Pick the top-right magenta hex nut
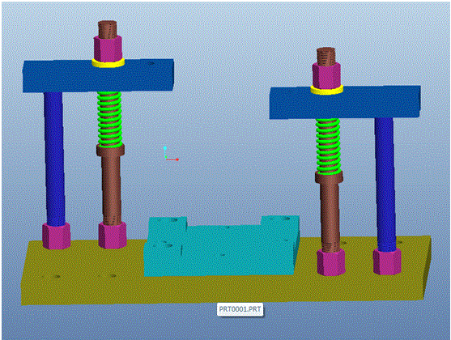The height and width of the screenshot is (340, 451). pos(326,75)
